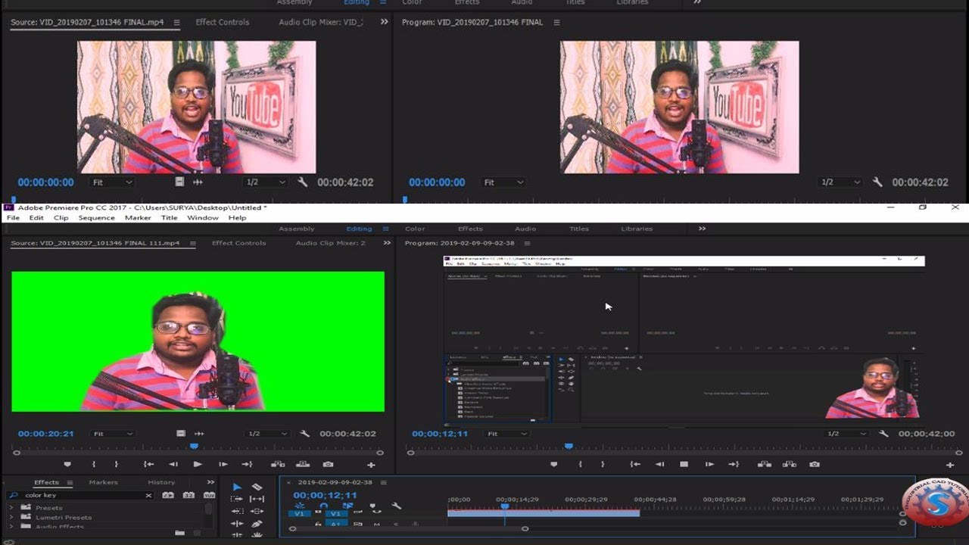
Task: Expand the Presets folder
Action: [11, 507]
